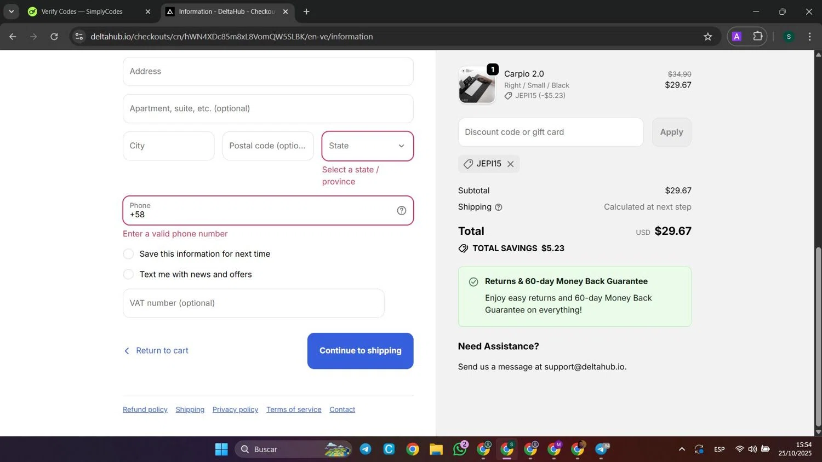
Task: Open a new browser tab
Action: click(x=306, y=11)
